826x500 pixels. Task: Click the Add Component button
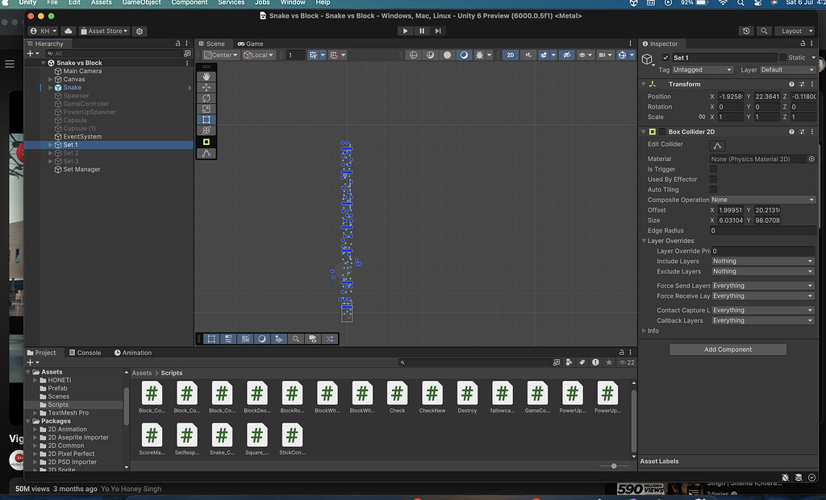click(727, 349)
